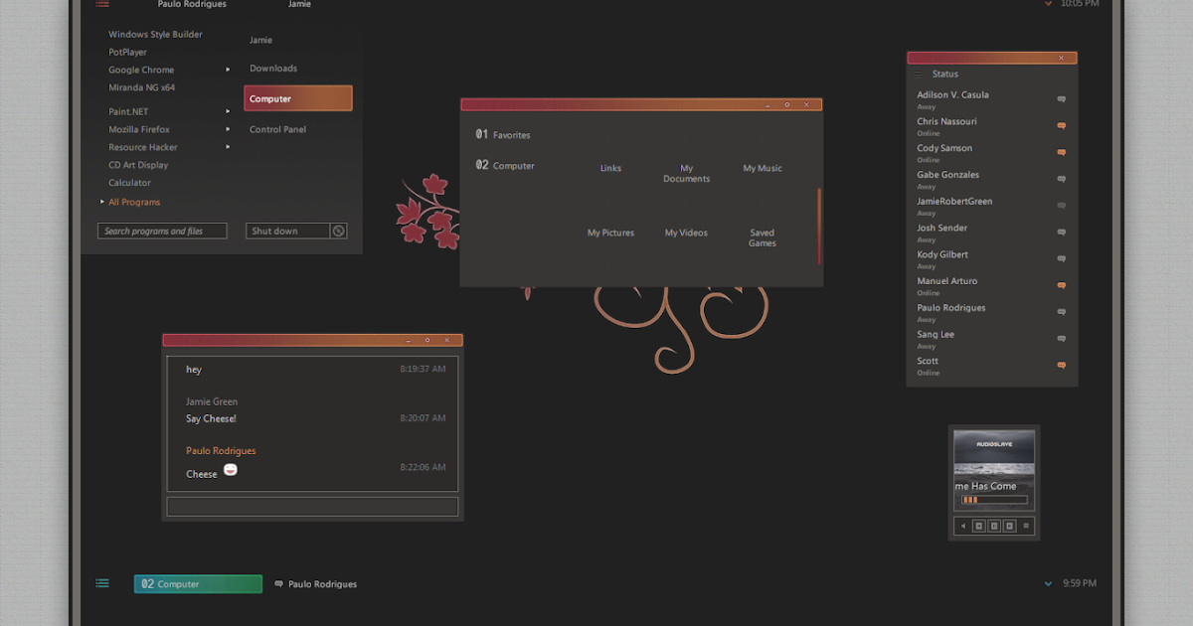Click highlighted Computer entry in start menu

297,98
